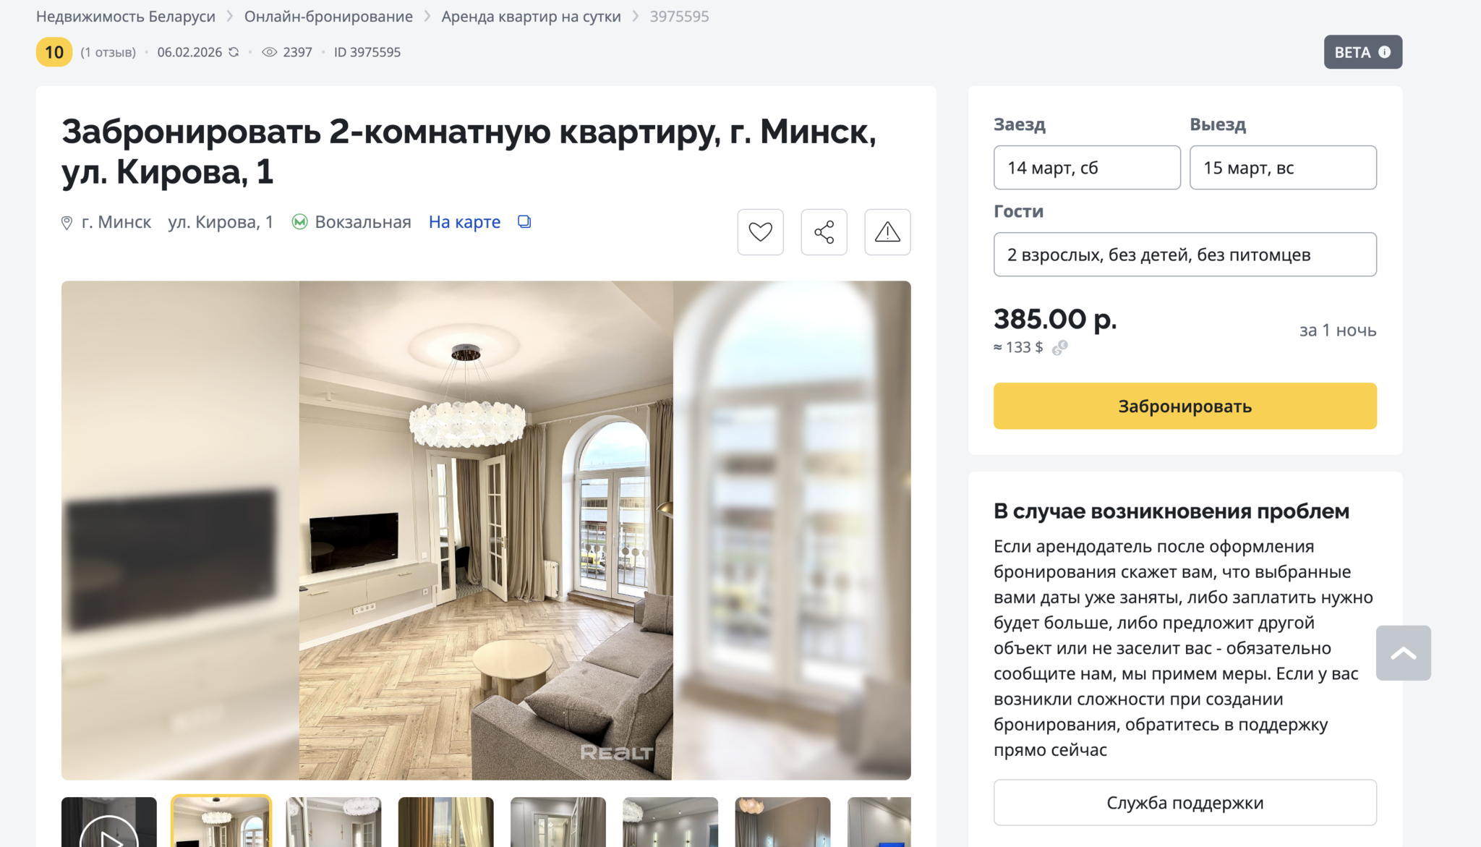This screenshot has height=847, width=1481.
Task: Click the refresh icon next to date 06.02.2026
Action: click(234, 52)
